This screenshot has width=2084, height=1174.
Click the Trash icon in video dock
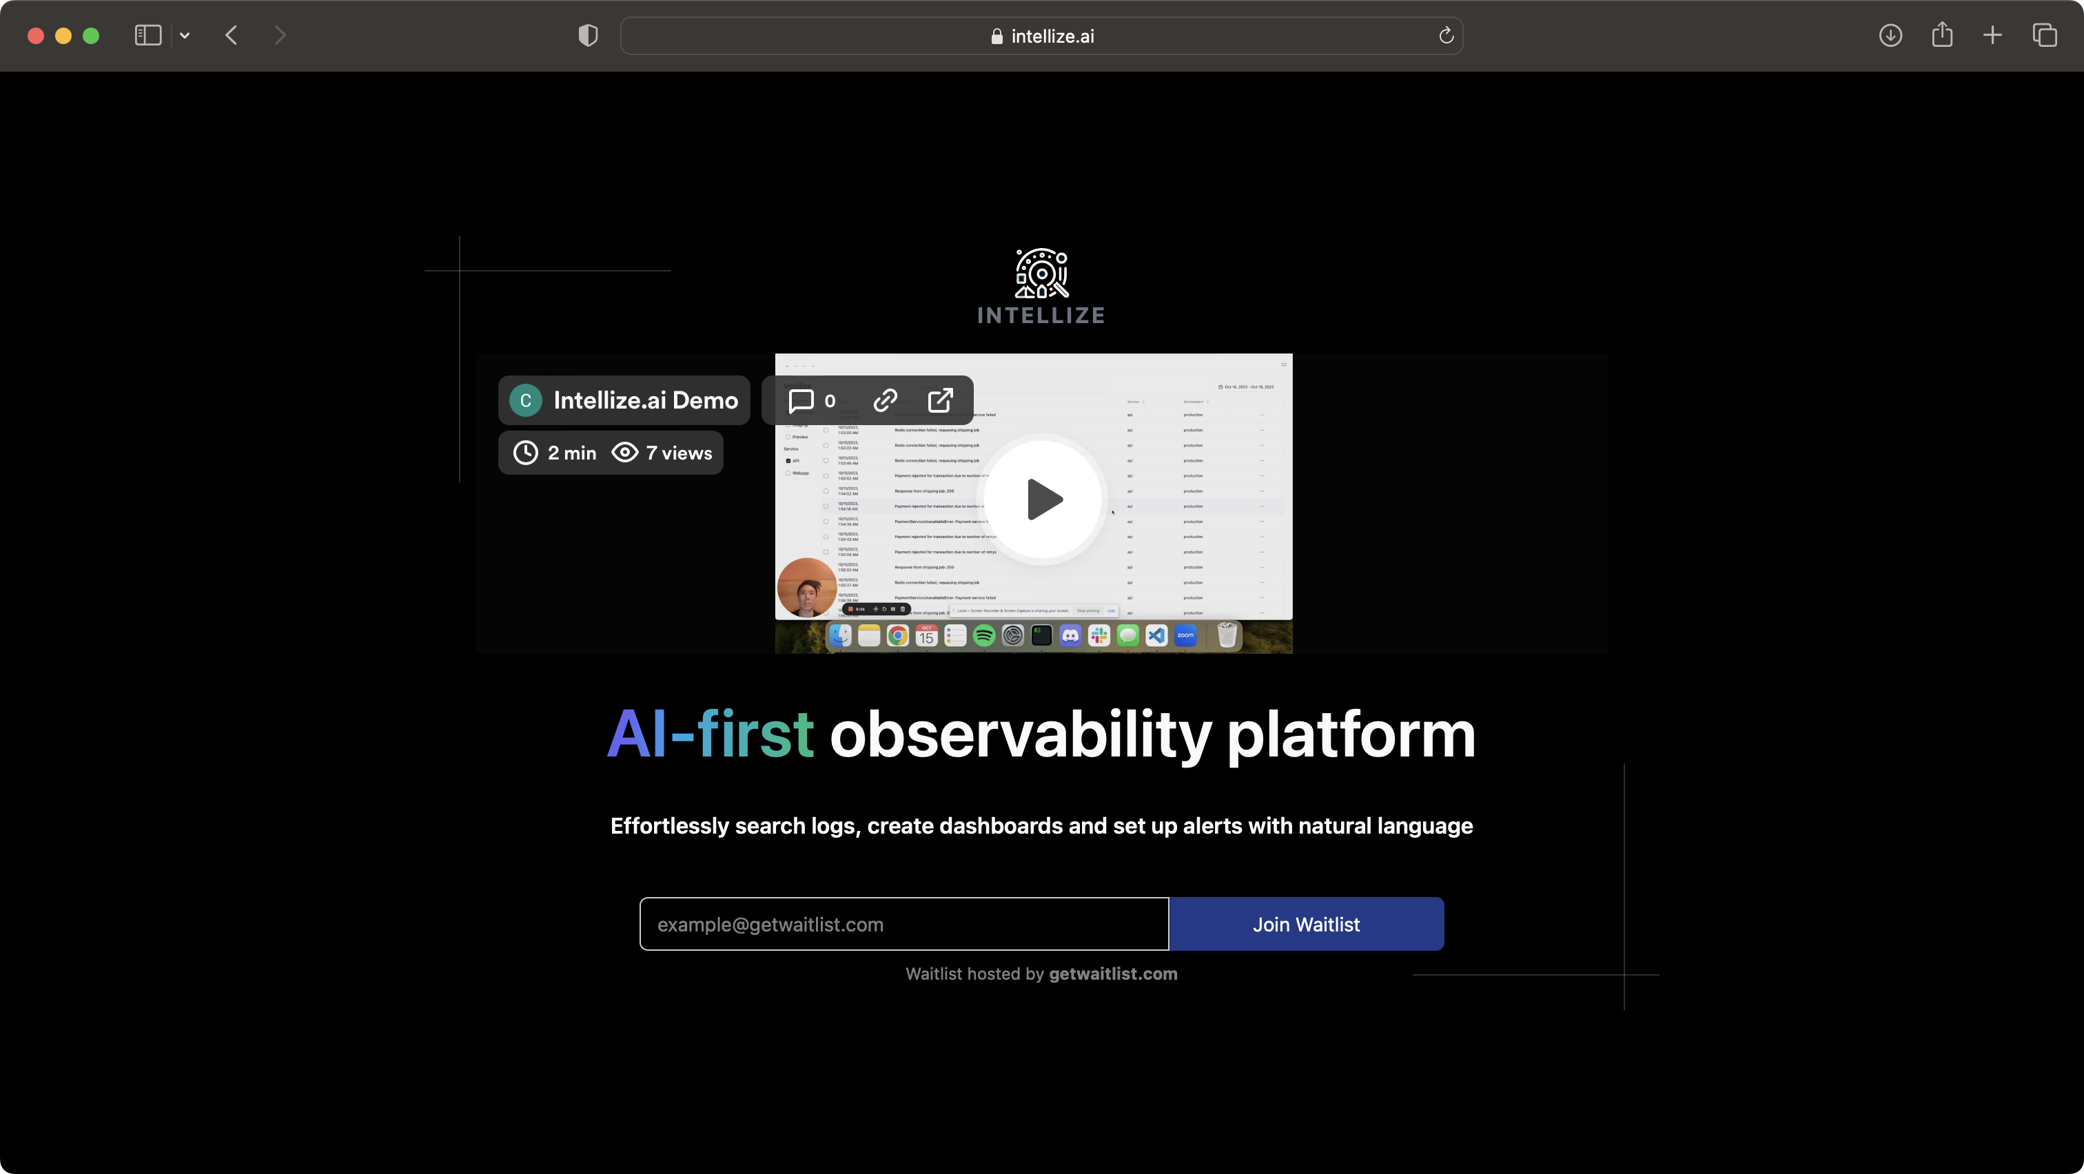pyautogui.click(x=1227, y=635)
